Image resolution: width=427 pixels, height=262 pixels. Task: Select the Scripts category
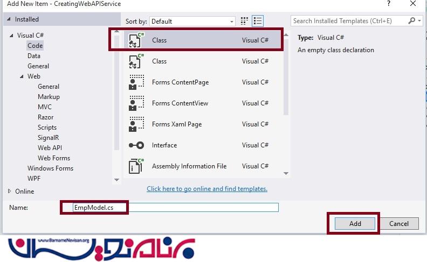[x=47, y=128]
